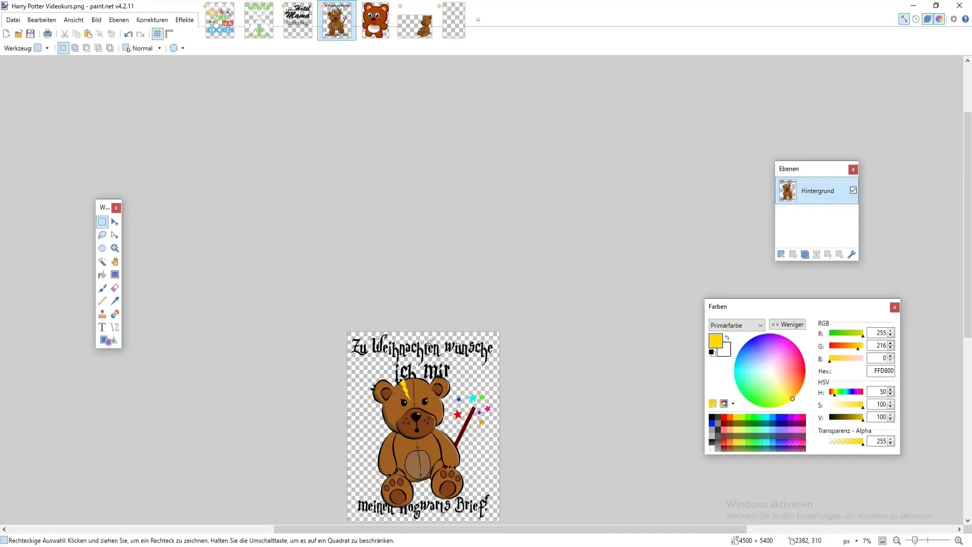Save the image with floppy icon
This screenshot has height=547, width=972.
(30, 34)
